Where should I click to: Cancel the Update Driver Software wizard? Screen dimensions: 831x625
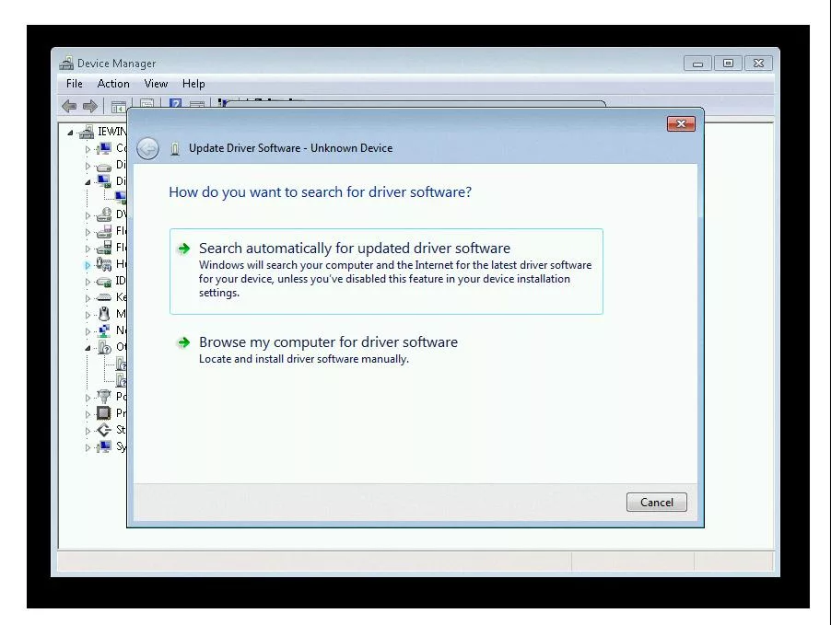pos(656,502)
